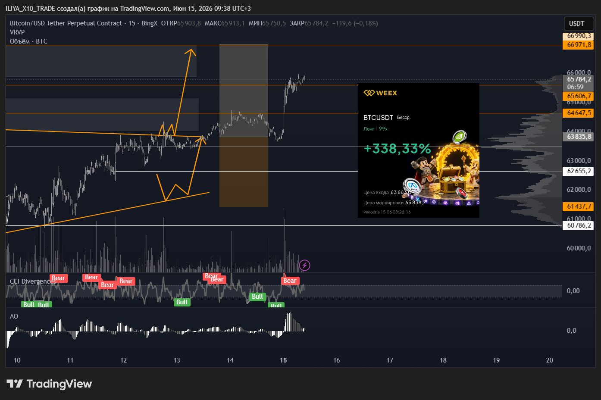Click the gray 63835,8 price label
Viewport: 601px width, 400px height.
point(578,137)
